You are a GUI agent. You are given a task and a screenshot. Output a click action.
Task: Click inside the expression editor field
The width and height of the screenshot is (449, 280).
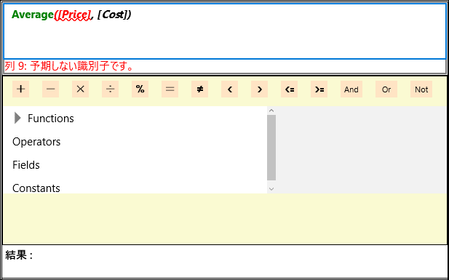[224, 31]
